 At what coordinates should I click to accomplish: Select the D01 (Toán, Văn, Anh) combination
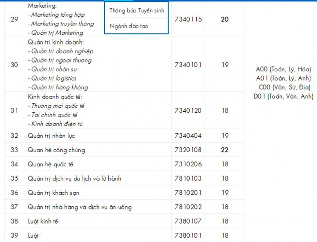click(x=283, y=96)
